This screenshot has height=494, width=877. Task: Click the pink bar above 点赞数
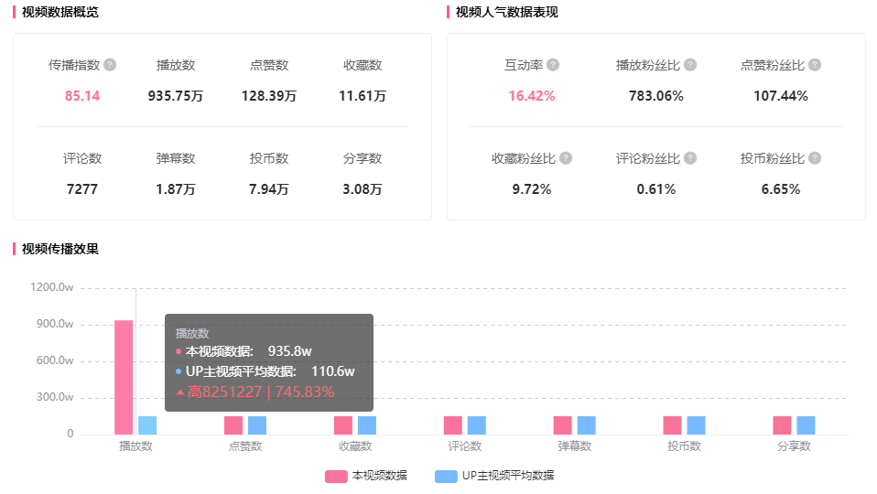(233, 425)
